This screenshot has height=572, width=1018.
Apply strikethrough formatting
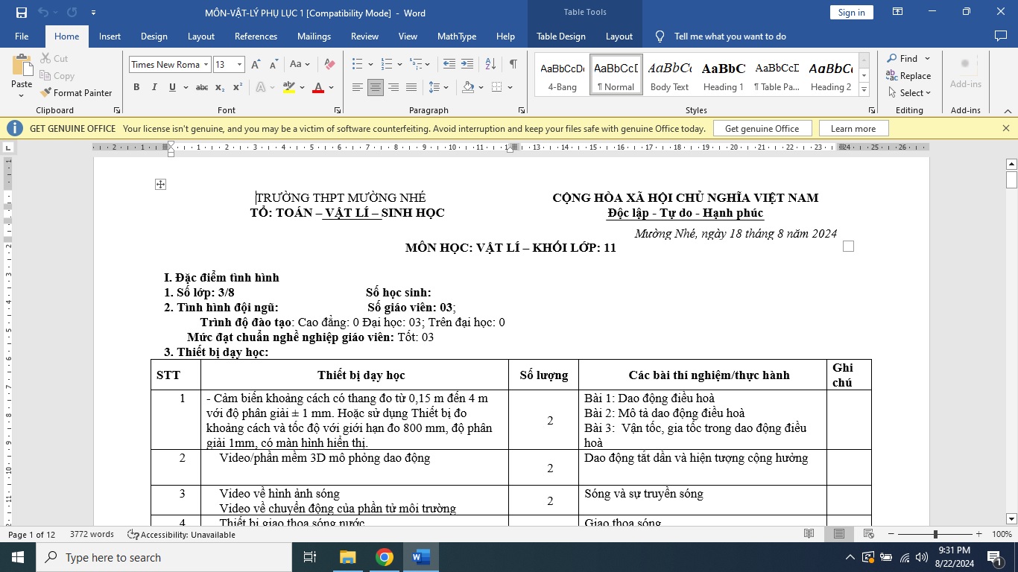tap(202, 87)
